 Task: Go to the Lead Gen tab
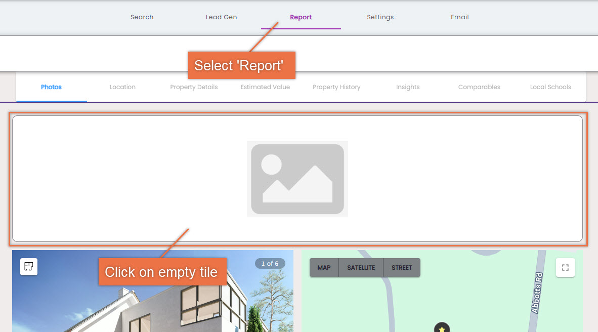coord(221,17)
